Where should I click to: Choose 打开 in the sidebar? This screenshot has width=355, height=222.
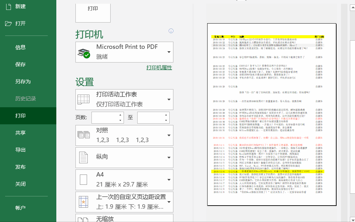click(28, 23)
